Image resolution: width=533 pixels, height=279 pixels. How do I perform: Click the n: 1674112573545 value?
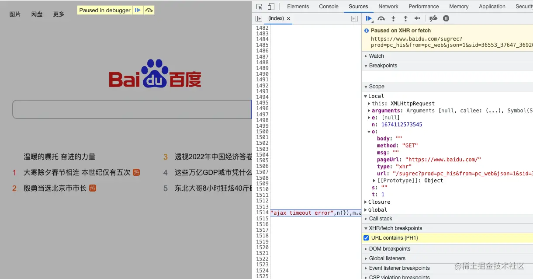point(401,125)
